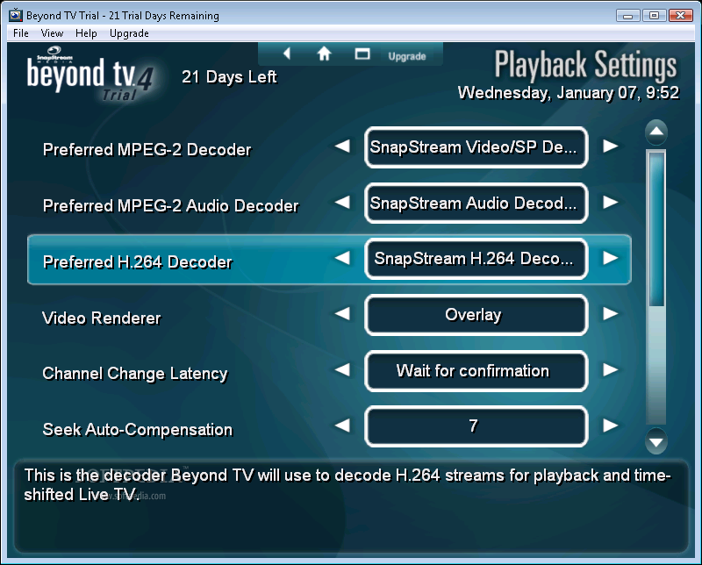Open the Upgrade menu
Image resolution: width=702 pixels, height=565 pixels.
(129, 33)
